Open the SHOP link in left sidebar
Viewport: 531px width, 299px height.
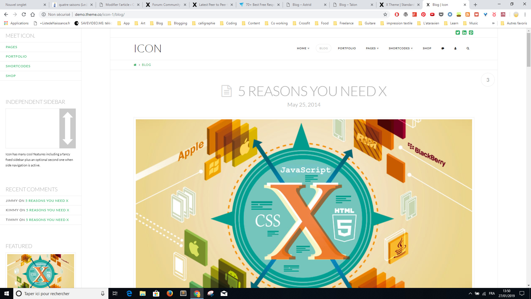[11, 76]
